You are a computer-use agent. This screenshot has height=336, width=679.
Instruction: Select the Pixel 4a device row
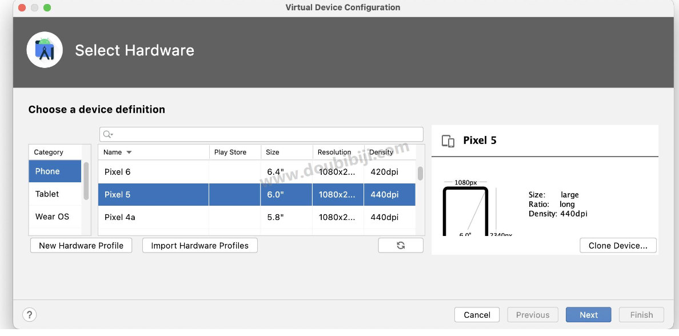tap(257, 217)
